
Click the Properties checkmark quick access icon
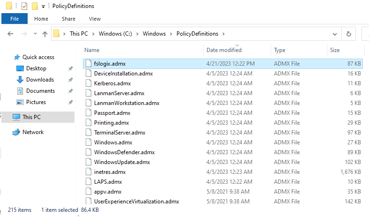point(24,6)
